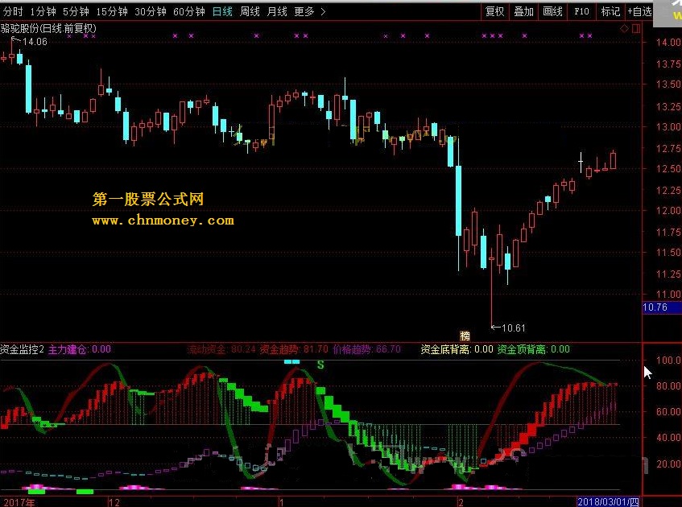Click the 12.50 price axis label
This screenshot has width=682, height=507.
pyautogui.click(x=668, y=169)
